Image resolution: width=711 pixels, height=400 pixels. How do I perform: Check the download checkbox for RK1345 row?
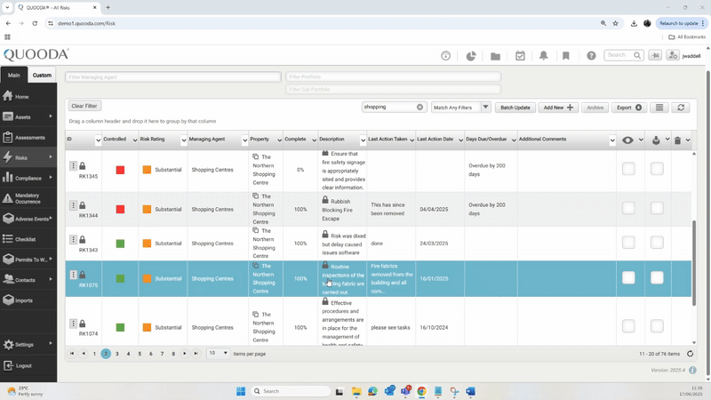(x=657, y=169)
